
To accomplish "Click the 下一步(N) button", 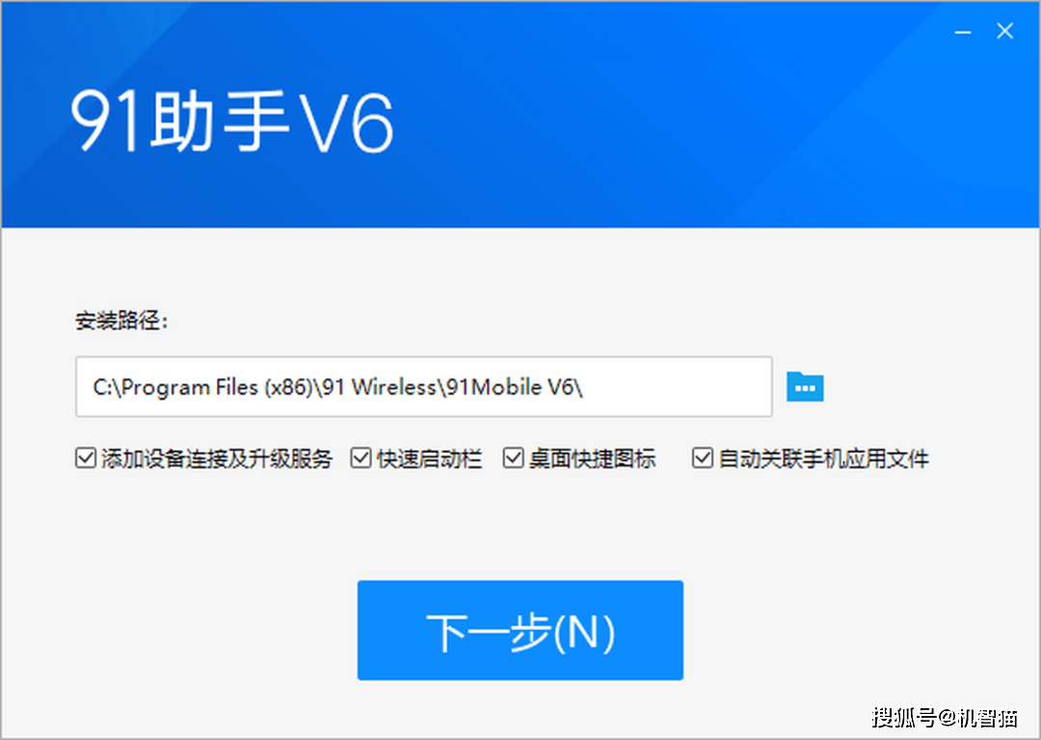I will coord(520,630).
